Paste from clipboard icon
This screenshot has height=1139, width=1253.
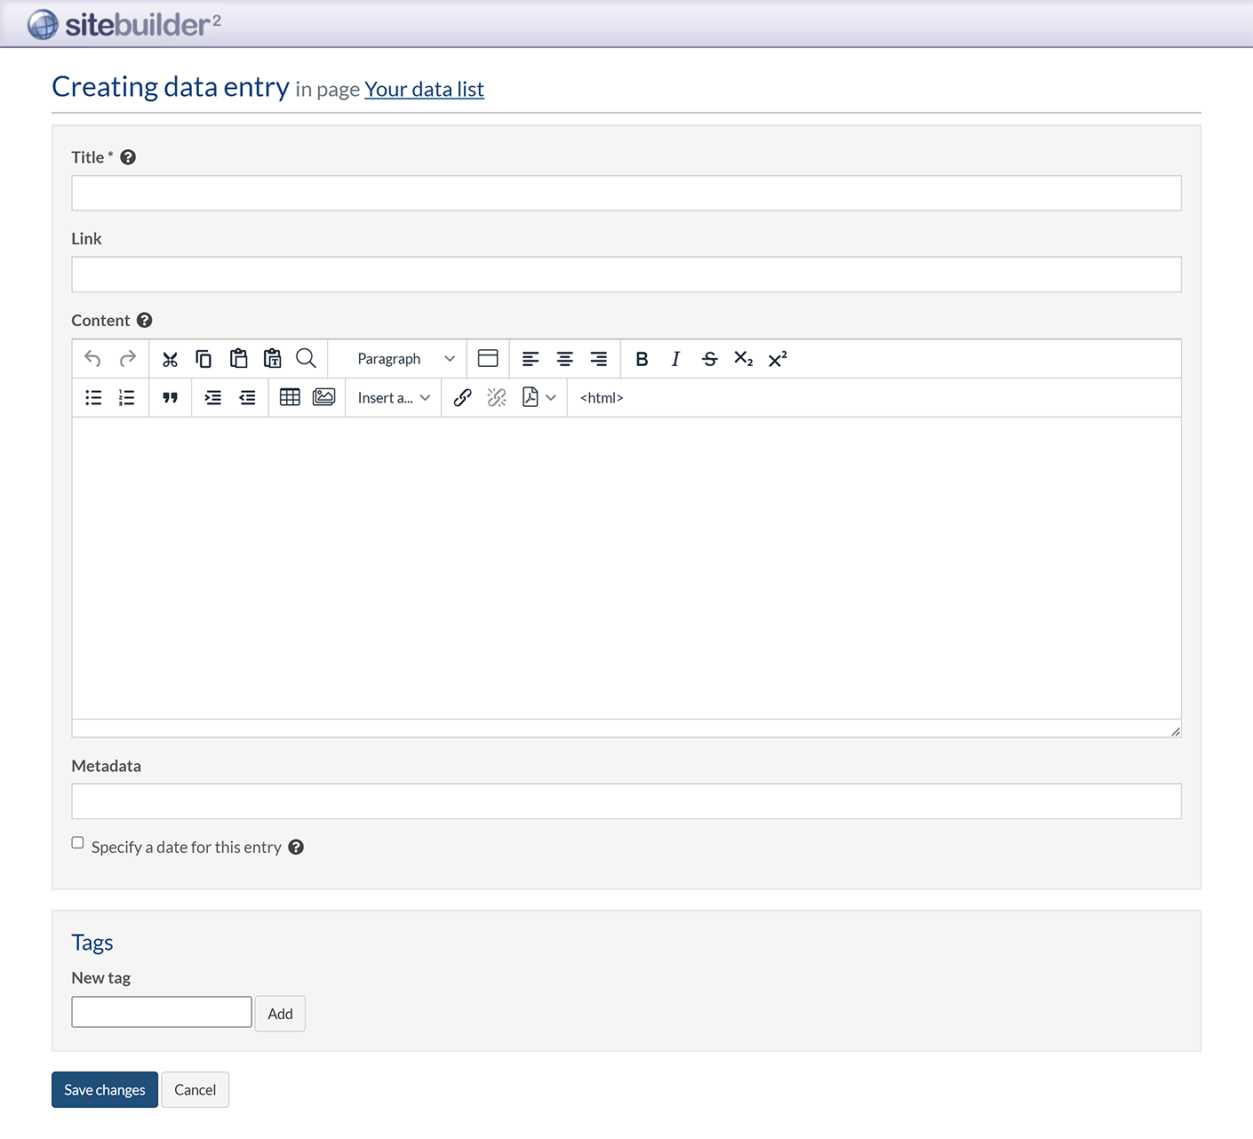[x=238, y=358]
